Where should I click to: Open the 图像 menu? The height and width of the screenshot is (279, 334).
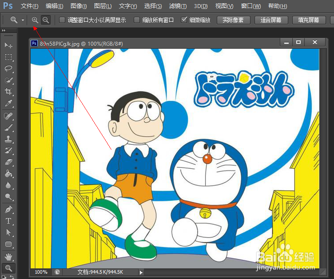coord(79,6)
